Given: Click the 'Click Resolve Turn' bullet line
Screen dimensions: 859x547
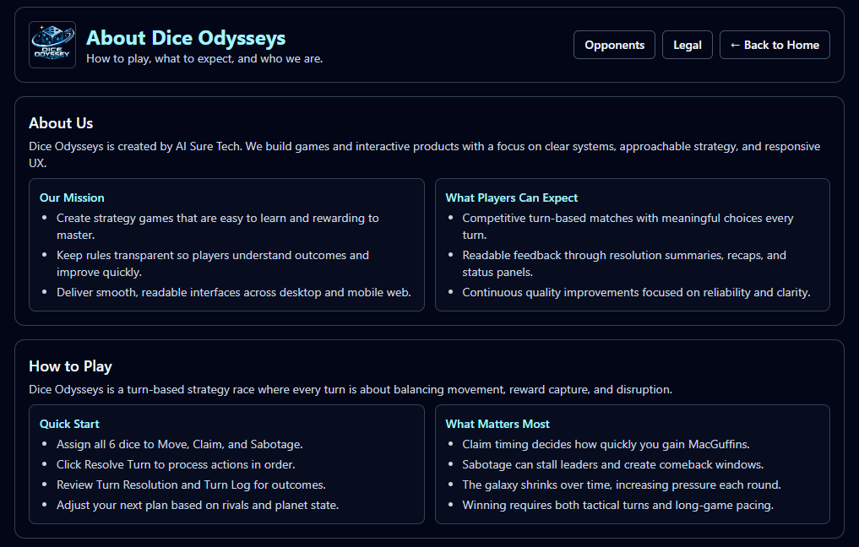Looking at the screenshot, I should [176, 464].
